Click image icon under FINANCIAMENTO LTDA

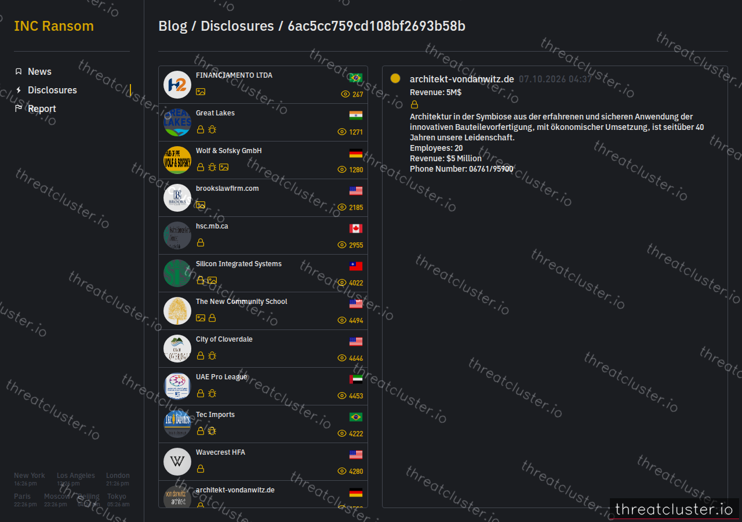[x=201, y=92]
